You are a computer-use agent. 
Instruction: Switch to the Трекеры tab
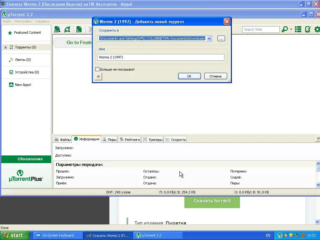[x=152, y=140]
